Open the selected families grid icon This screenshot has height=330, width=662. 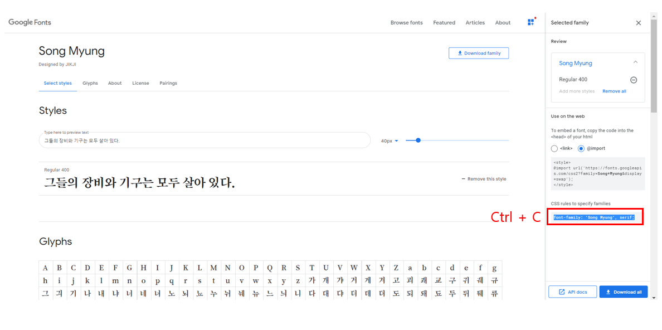point(531,22)
